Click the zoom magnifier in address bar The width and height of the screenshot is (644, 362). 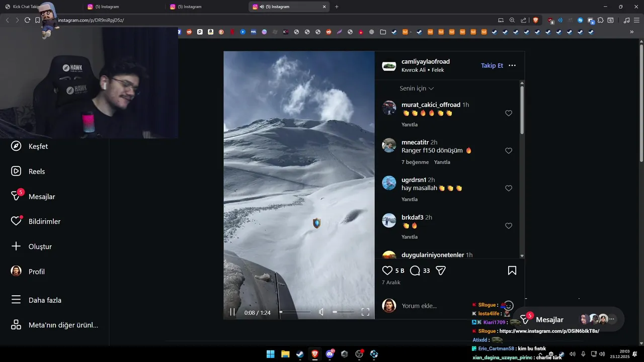pyautogui.click(x=512, y=20)
